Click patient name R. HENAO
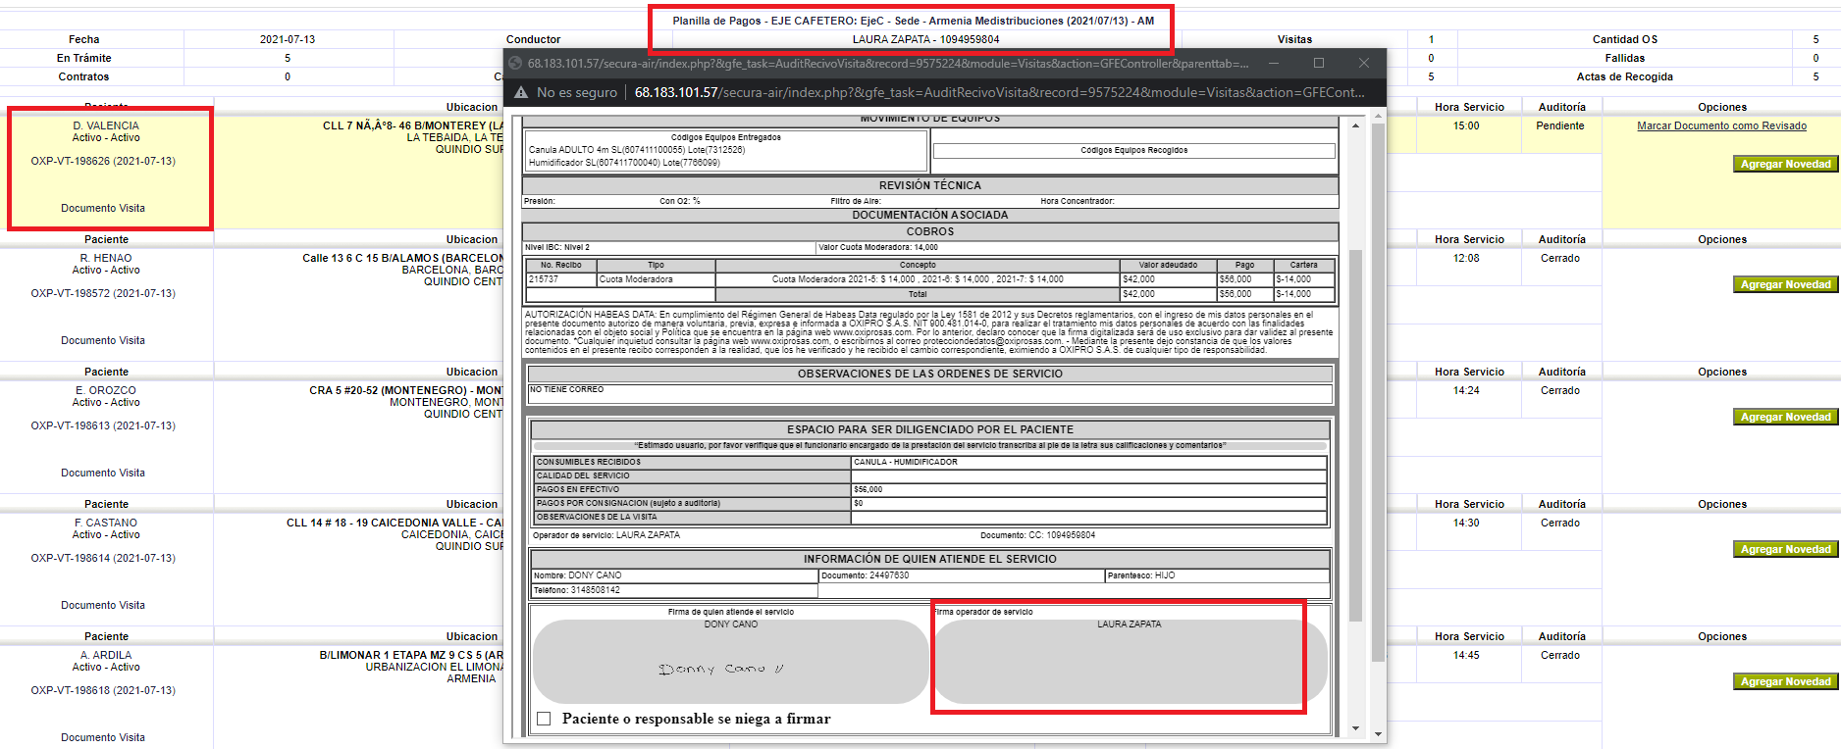Screen dimensions: 1841x749 [x=106, y=258]
